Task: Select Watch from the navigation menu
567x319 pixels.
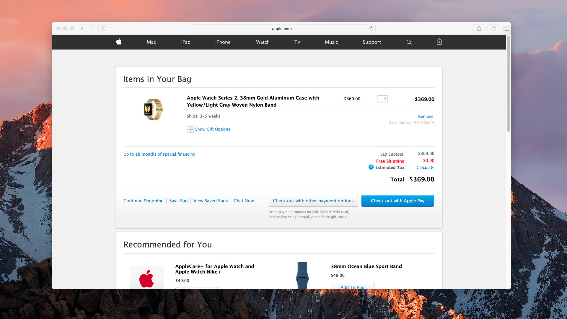Action: pyautogui.click(x=262, y=42)
